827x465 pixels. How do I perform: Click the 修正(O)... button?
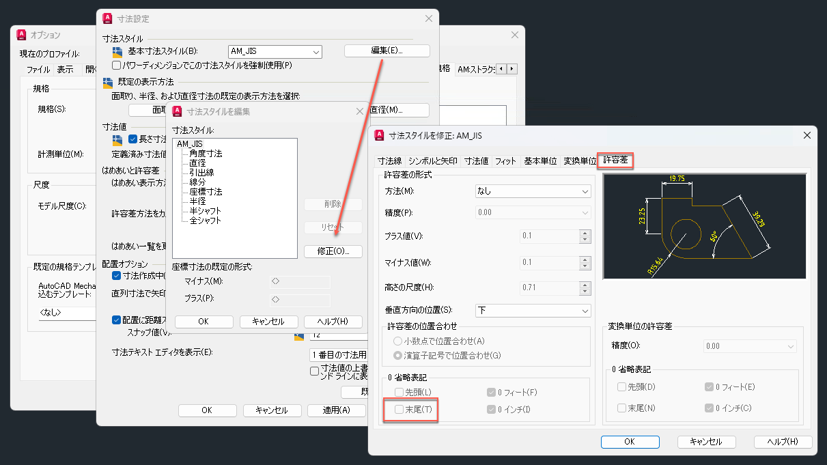(x=333, y=251)
